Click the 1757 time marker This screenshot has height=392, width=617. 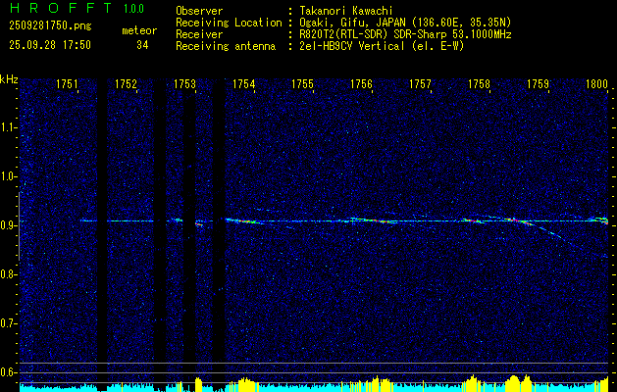click(420, 83)
